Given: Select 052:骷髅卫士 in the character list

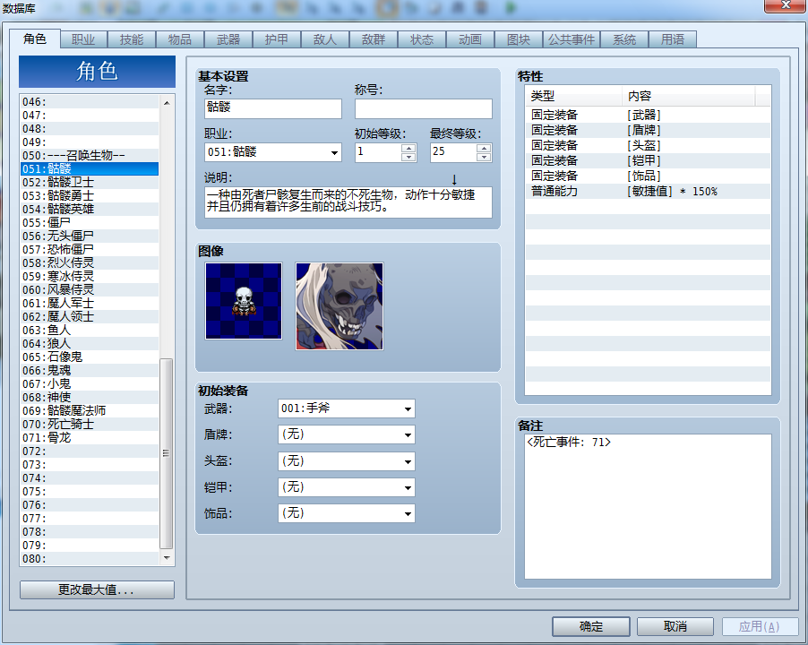Looking at the screenshot, I should (x=90, y=183).
